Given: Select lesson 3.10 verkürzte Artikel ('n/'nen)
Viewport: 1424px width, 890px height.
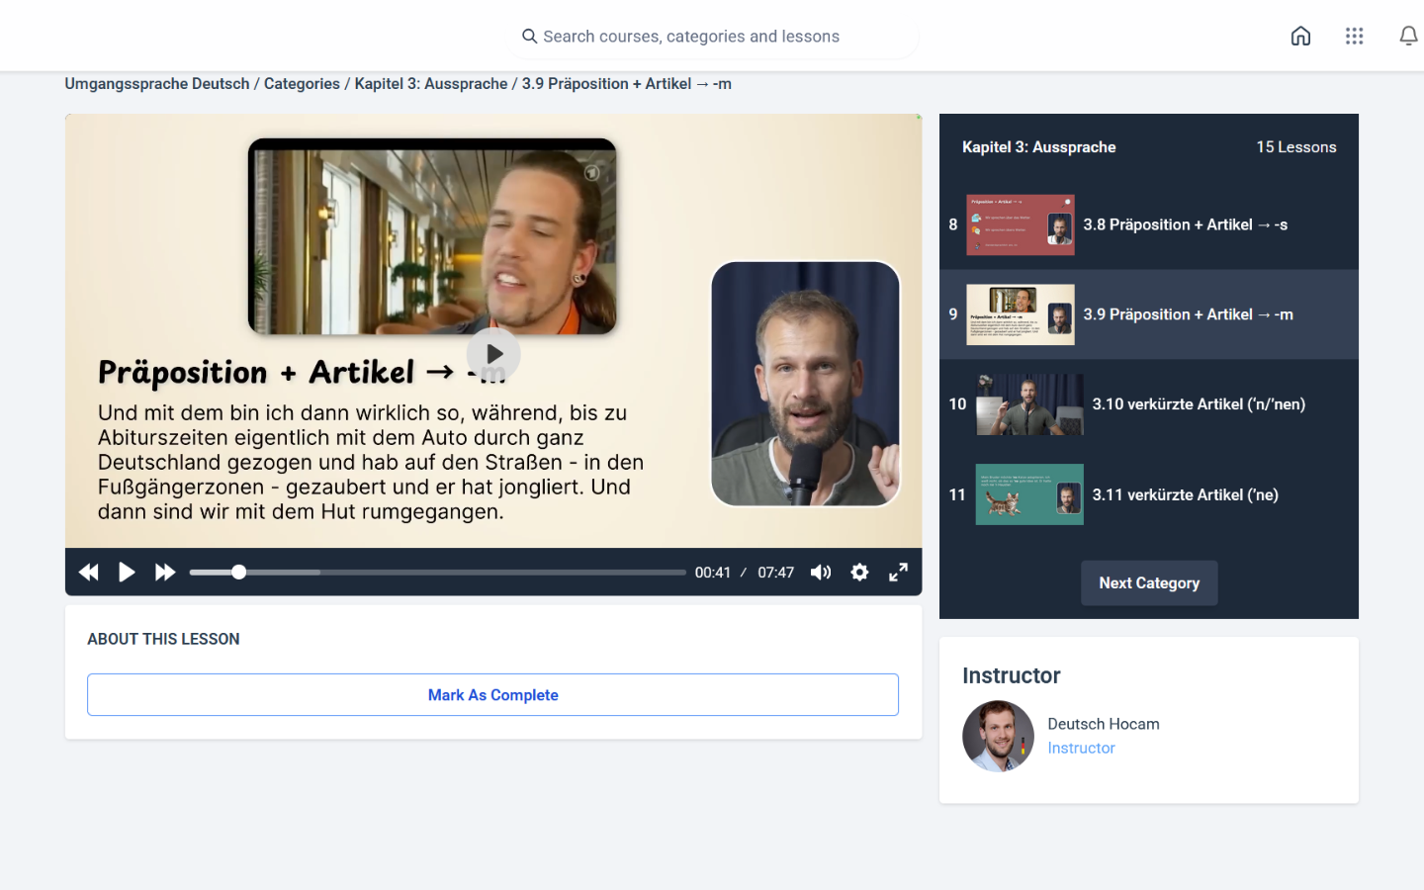Looking at the screenshot, I should pos(1198,404).
